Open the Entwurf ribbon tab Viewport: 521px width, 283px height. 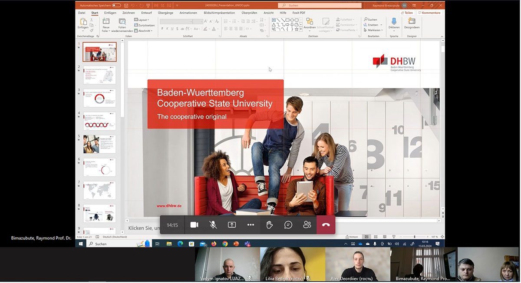coord(147,13)
